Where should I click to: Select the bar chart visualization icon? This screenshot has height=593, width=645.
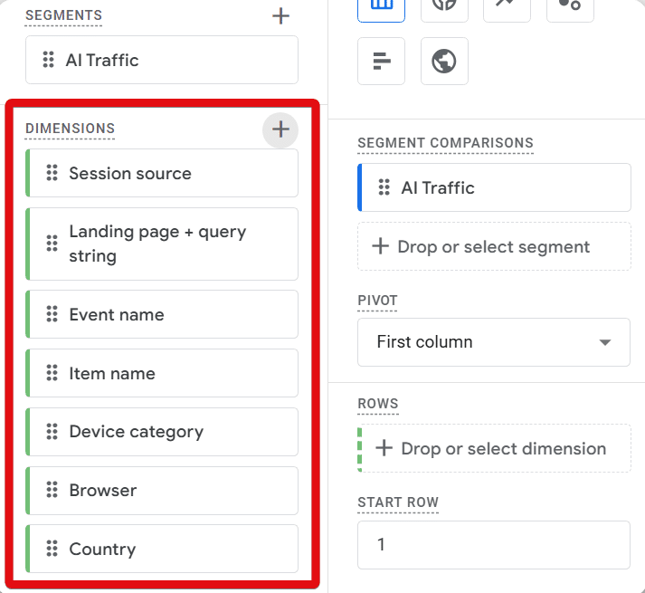(x=382, y=61)
